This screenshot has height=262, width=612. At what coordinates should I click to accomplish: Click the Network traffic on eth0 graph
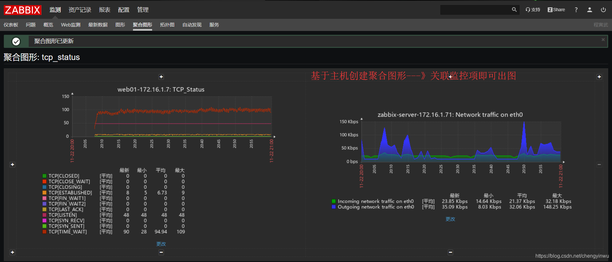click(x=450, y=161)
